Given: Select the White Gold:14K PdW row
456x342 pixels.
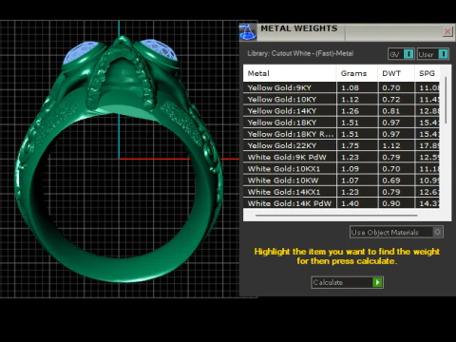Looking at the screenshot, I should tap(341, 203).
